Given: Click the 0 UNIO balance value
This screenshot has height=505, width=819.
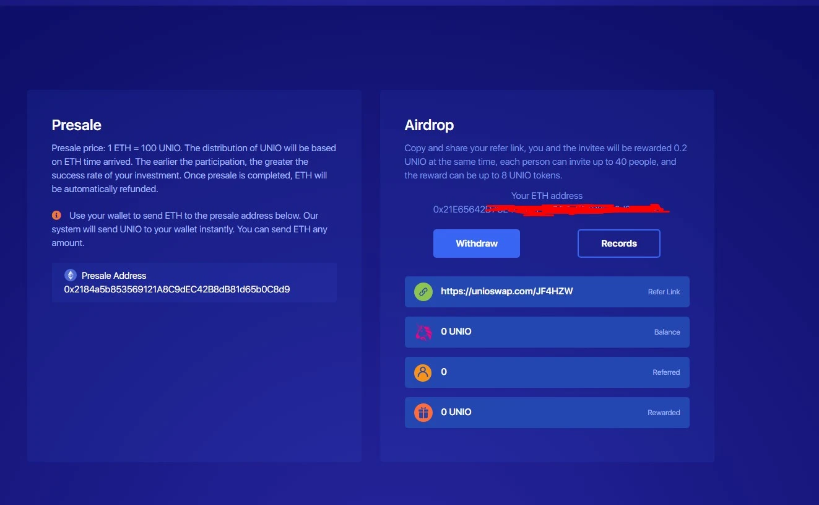Looking at the screenshot, I should pos(456,332).
